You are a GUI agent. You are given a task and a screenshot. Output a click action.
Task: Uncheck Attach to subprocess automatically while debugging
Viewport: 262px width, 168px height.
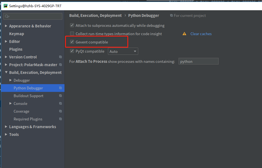(x=72, y=25)
